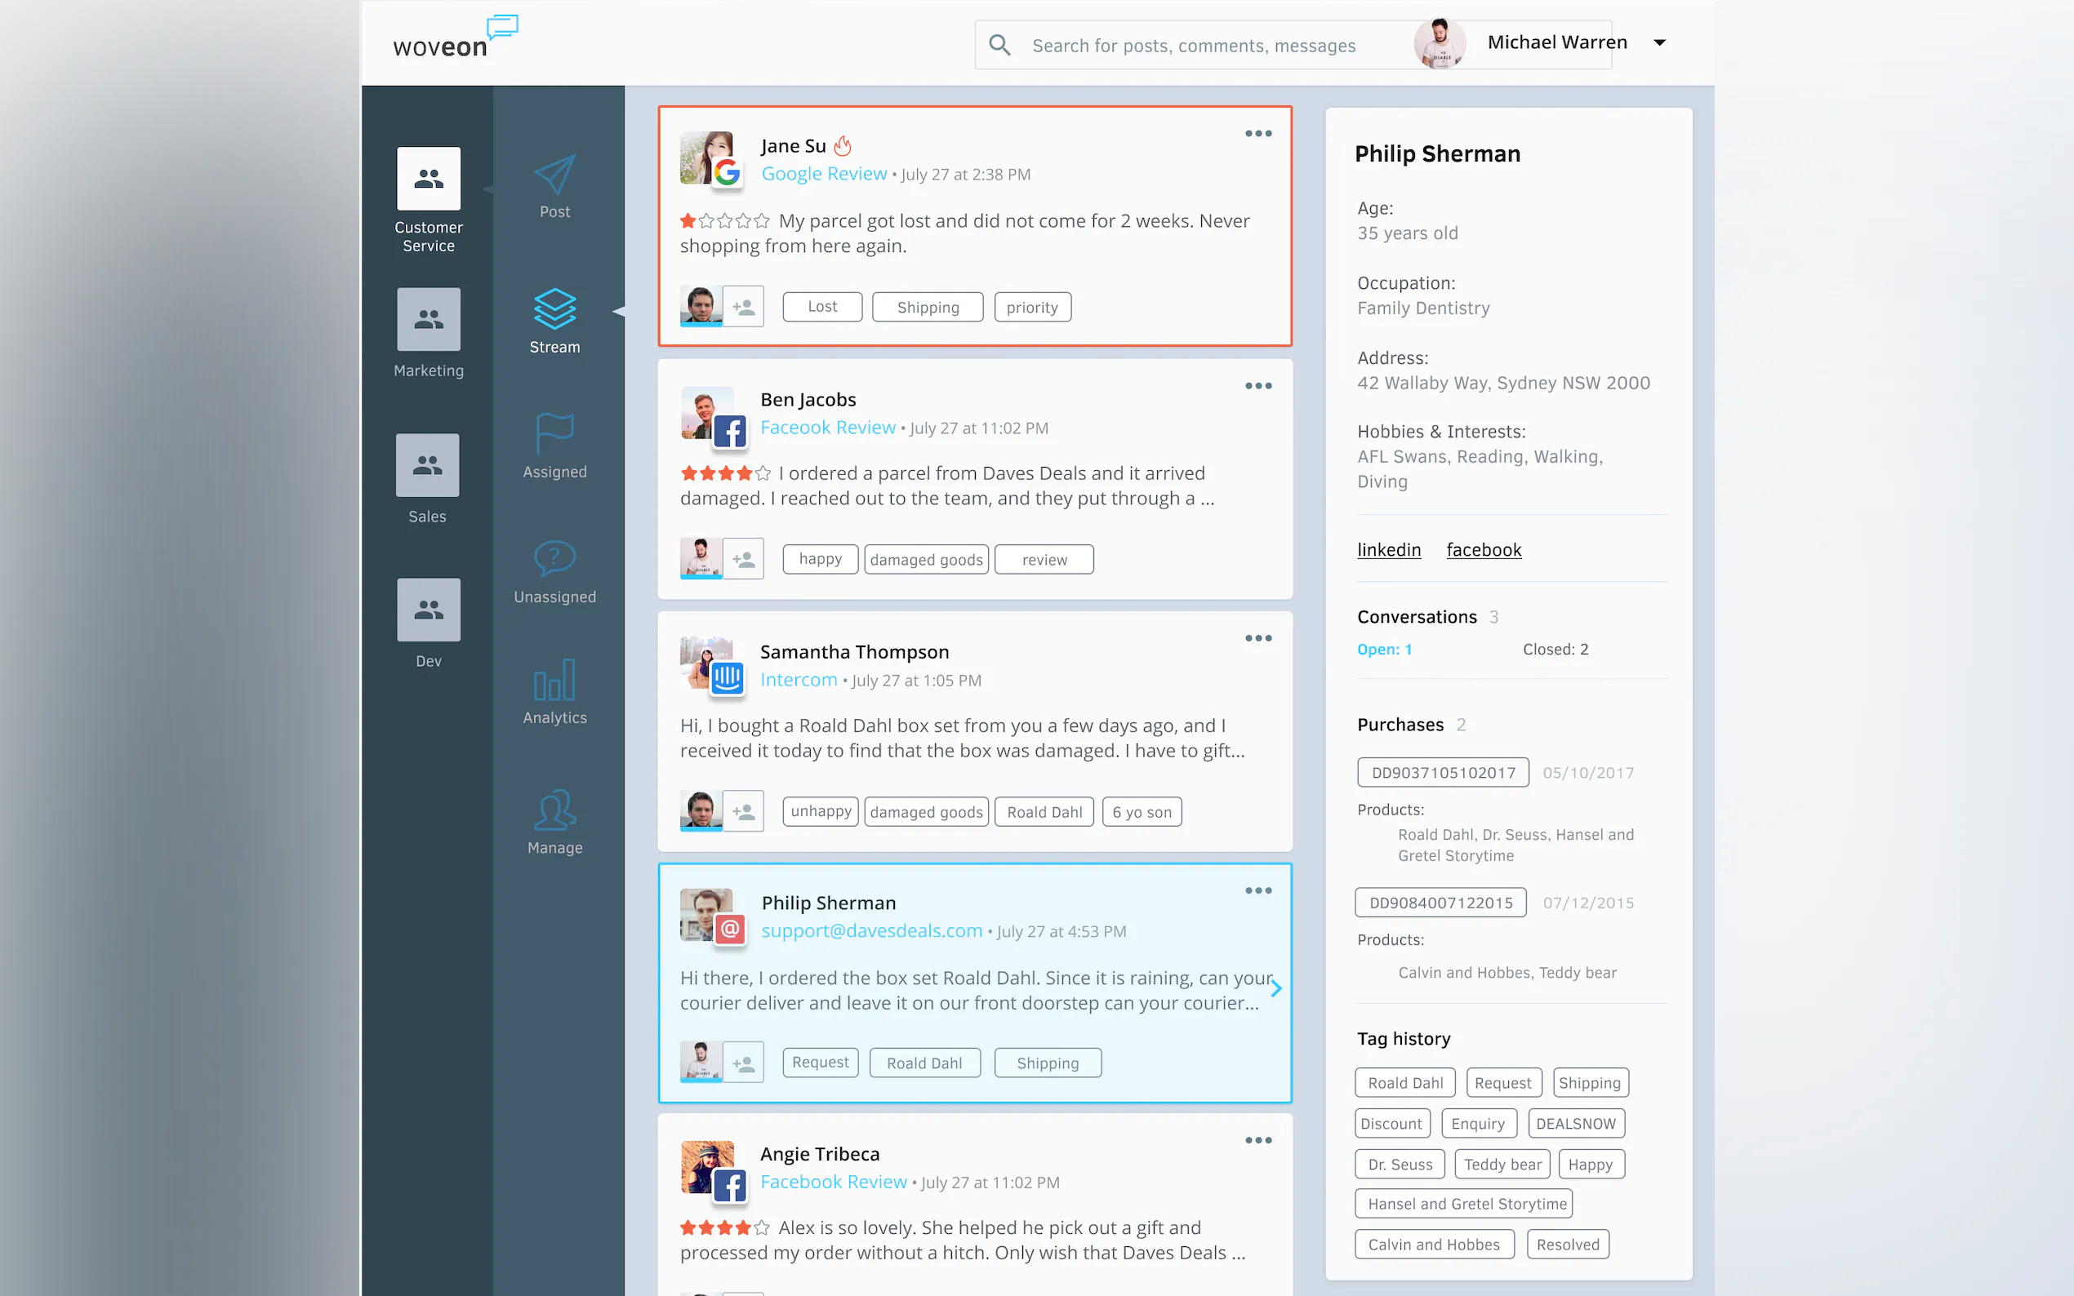Click the facebook profile link
Screen dimensions: 2074x1296
(x=1484, y=549)
